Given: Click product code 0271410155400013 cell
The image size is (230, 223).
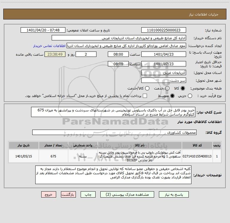Looking at the screenshot, I should point(197,156).
